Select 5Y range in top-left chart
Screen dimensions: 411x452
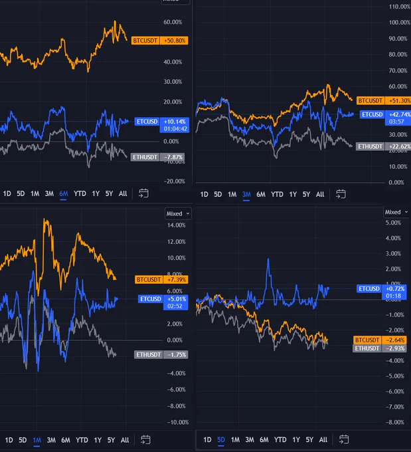(109, 193)
